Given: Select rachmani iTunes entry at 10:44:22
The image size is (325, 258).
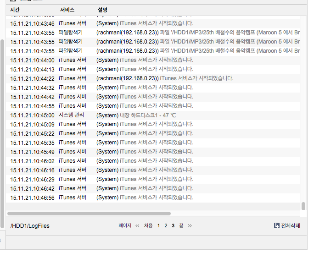Looking at the screenshot, I should (153, 78).
